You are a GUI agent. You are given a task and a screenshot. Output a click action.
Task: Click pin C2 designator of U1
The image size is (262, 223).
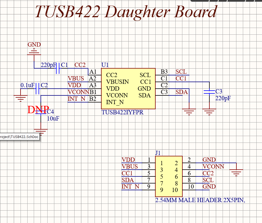164,85
